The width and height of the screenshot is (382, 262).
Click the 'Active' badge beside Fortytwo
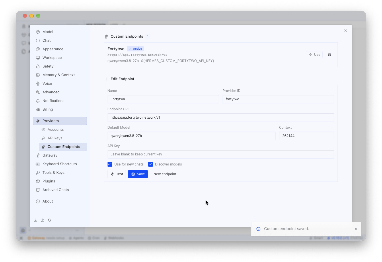click(135, 49)
